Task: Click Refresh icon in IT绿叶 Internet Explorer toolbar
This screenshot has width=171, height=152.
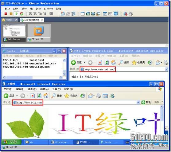Action: click(39, 96)
